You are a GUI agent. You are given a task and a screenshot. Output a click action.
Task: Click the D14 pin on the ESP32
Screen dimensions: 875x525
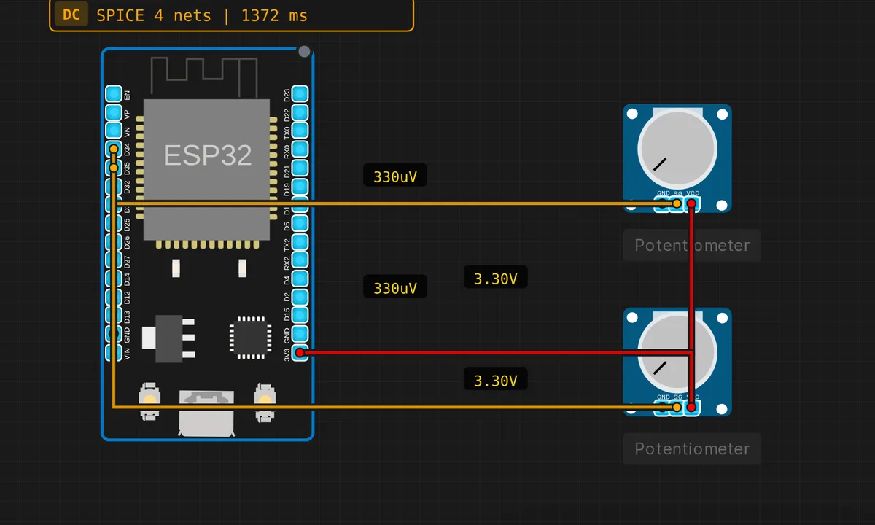pyautogui.click(x=114, y=279)
